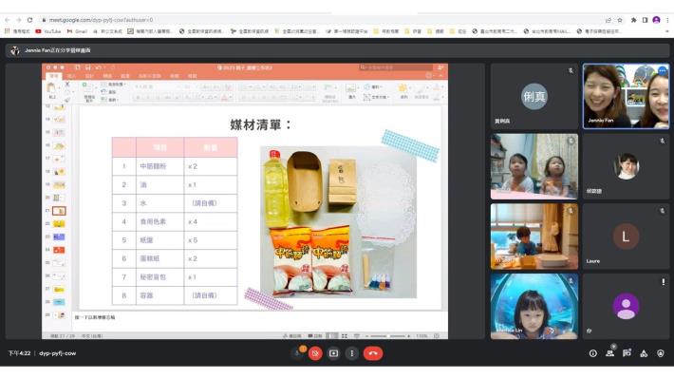Open the chat panel icon

627,353
